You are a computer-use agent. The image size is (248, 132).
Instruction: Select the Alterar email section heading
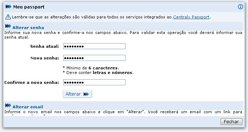click(x=28, y=107)
